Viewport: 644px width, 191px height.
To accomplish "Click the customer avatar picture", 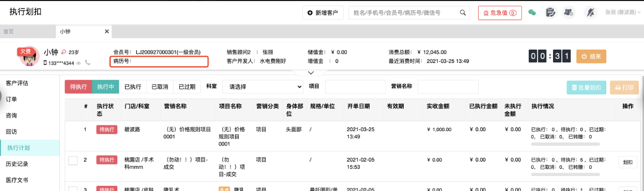I will pyautogui.click(x=30, y=56).
